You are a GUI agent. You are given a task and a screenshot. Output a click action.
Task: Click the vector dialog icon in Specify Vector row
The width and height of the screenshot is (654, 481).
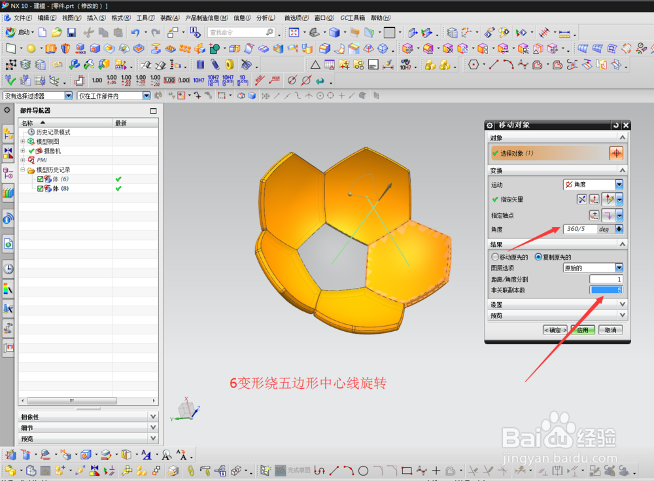(594, 200)
